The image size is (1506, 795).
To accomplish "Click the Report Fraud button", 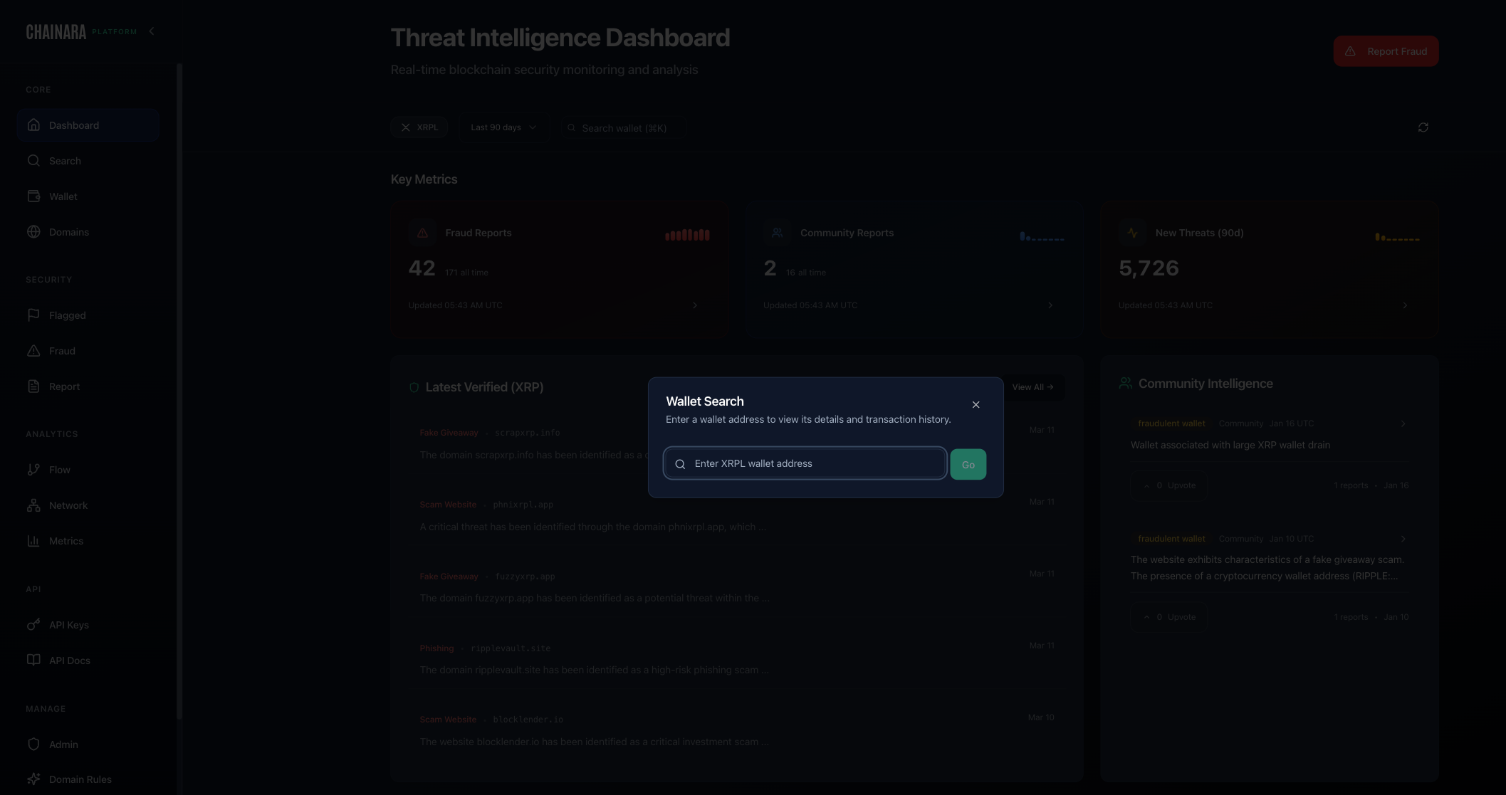I will pyautogui.click(x=1386, y=51).
